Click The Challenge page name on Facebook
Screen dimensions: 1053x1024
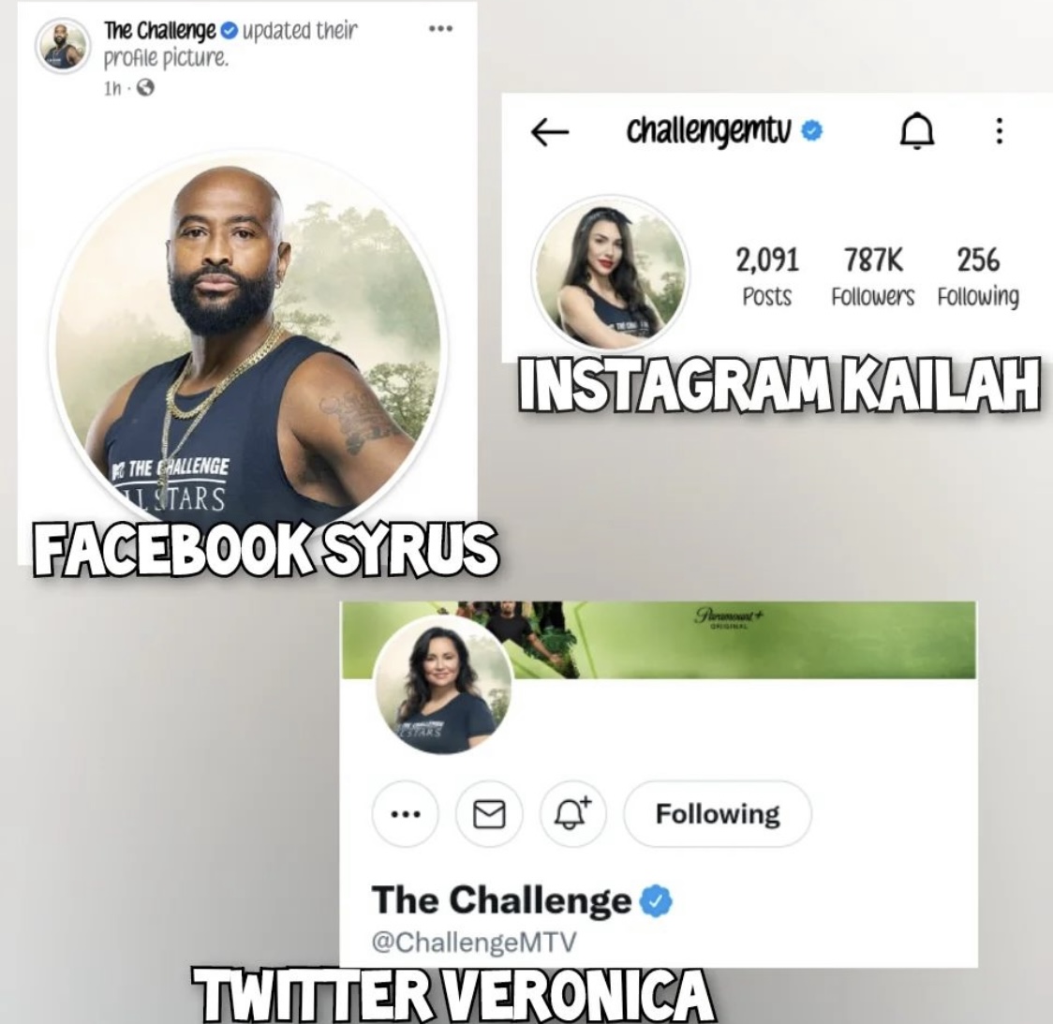coord(160,31)
